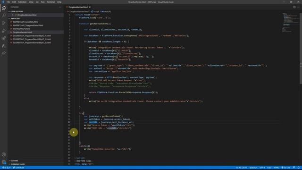Click DropBoxRender.html in the breadcrumb
Viewport: 302px width, 170px height.
tap(79, 11)
